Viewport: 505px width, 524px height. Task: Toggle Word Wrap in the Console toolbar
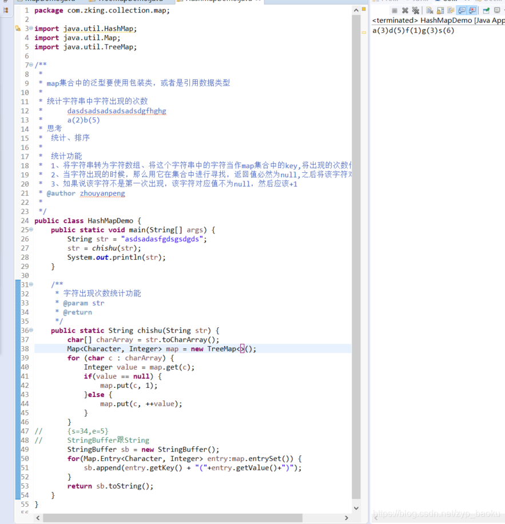pos(451,10)
